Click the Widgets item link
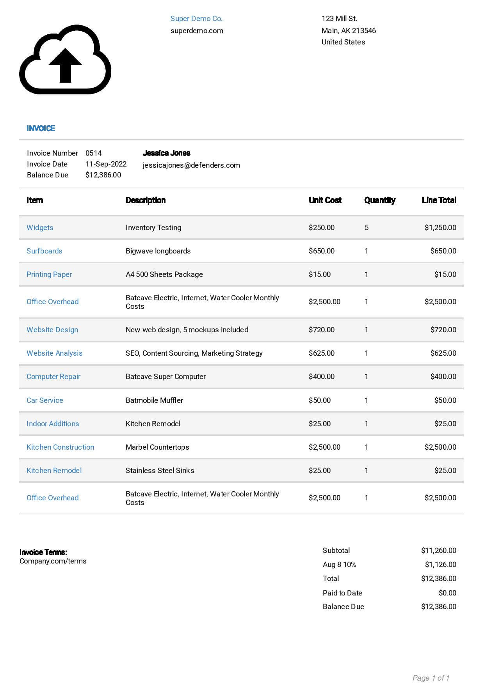Screen dimensions: 484x684 pos(40,227)
